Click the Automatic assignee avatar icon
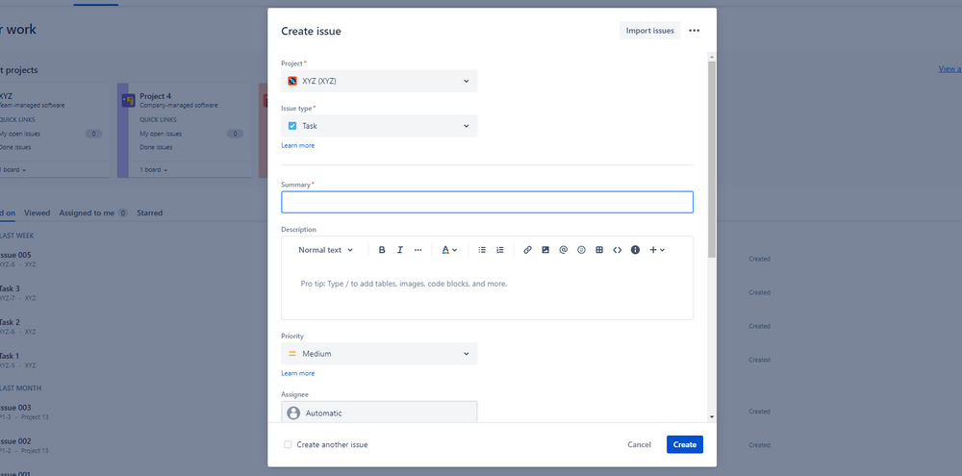 (293, 413)
